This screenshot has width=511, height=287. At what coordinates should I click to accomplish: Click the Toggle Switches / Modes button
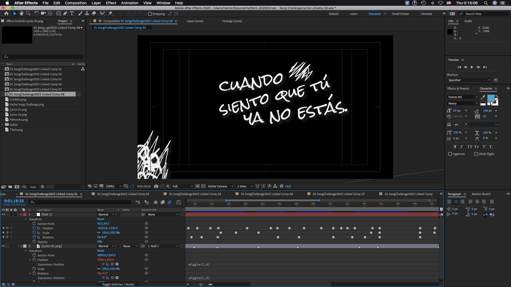click(x=118, y=284)
